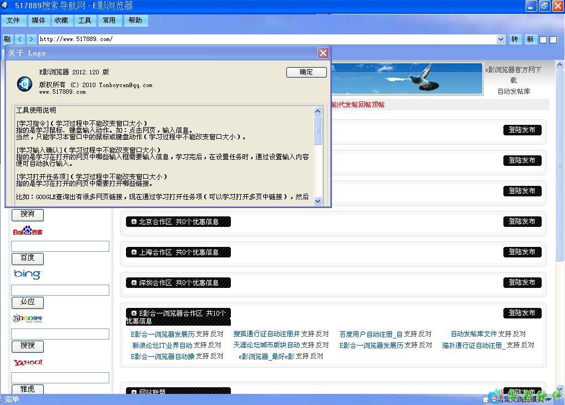This screenshot has height=405, width=565.
Task: Open E影合一浏览器合作区 section header
Action: click(x=178, y=317)
